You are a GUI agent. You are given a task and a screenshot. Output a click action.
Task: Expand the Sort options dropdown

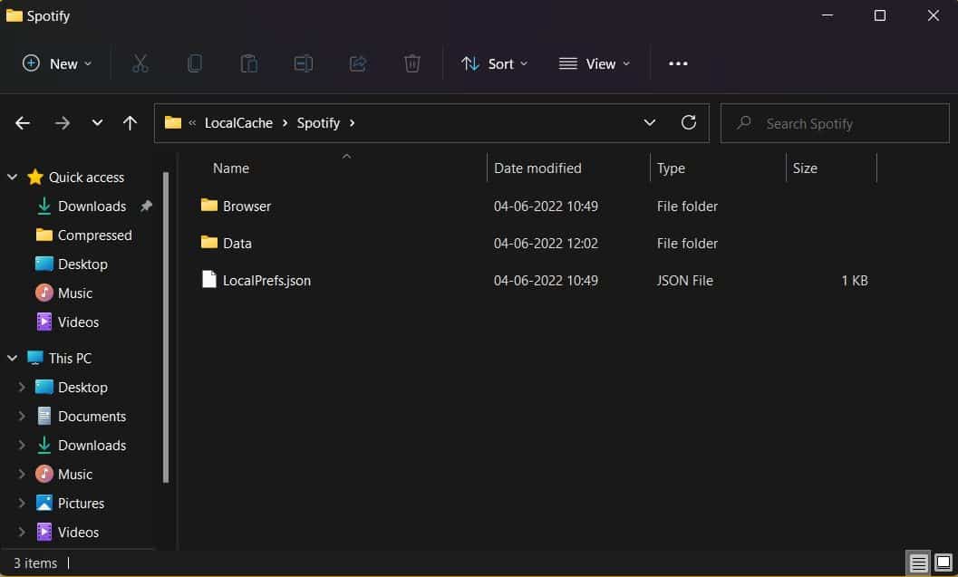(494, 63)
